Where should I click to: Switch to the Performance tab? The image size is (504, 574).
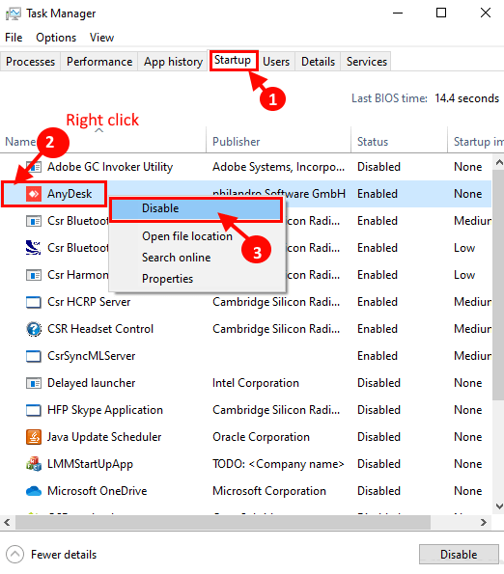[99, 62]
